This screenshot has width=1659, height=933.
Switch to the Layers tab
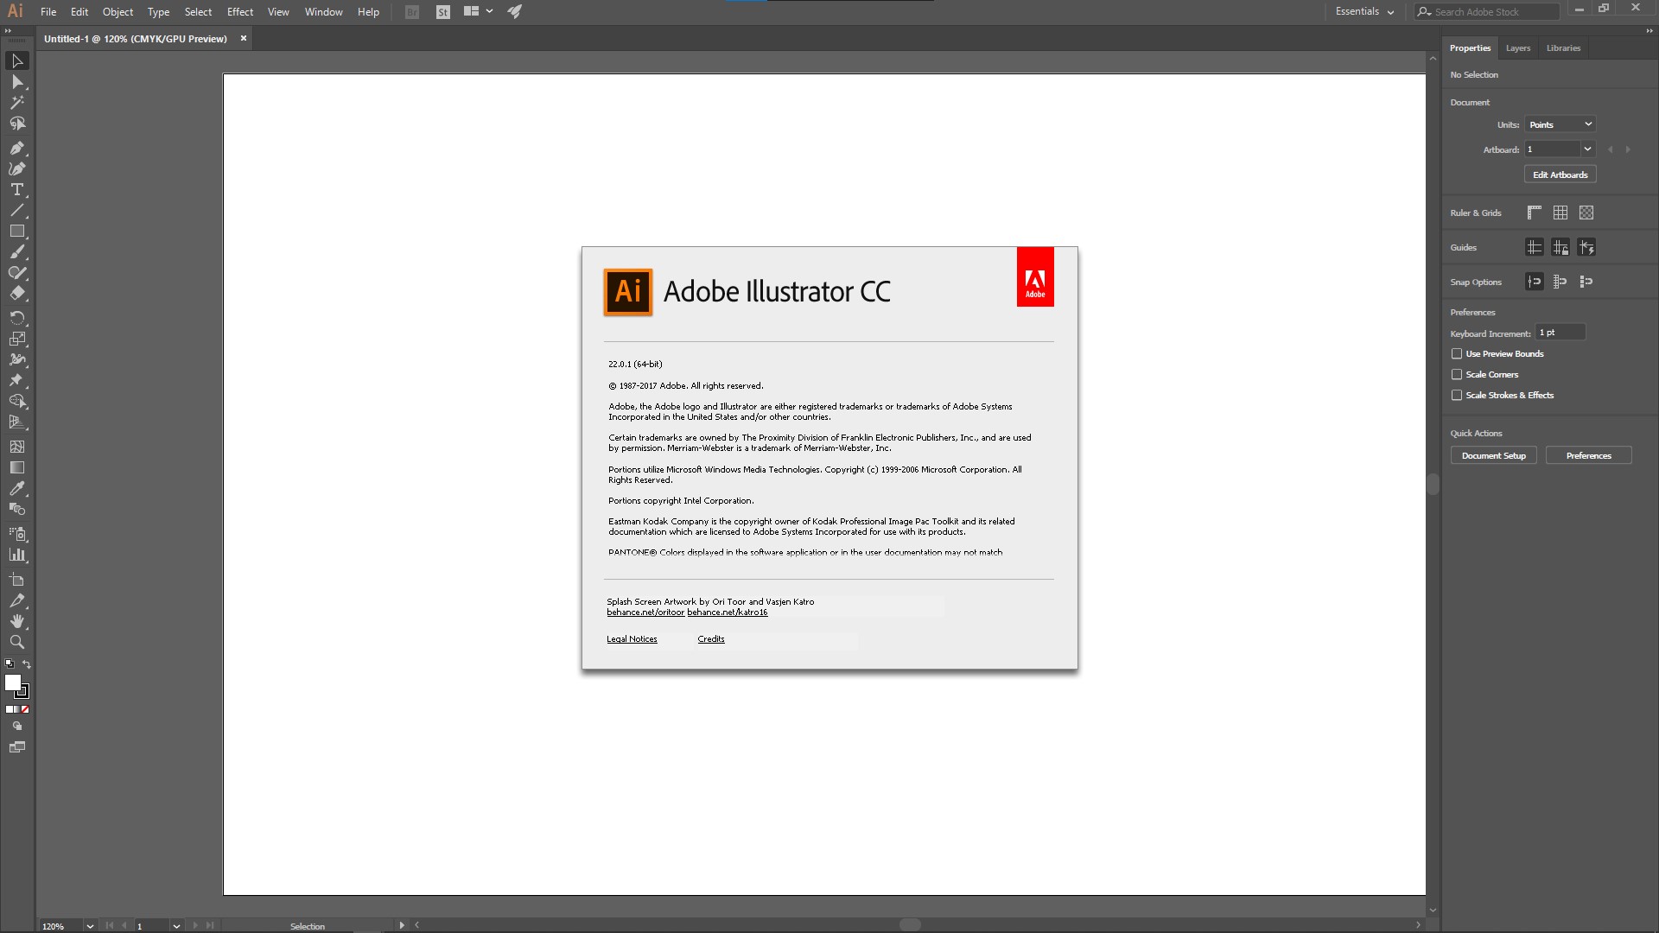(x=1517, y=48)
